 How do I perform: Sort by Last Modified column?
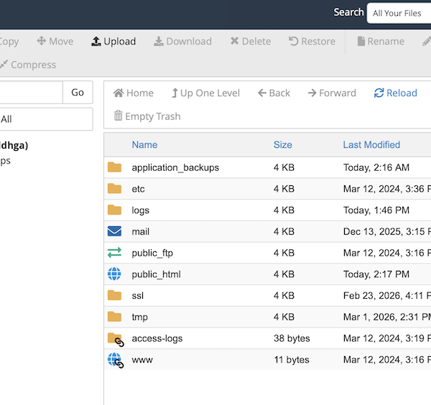(371, 144)
